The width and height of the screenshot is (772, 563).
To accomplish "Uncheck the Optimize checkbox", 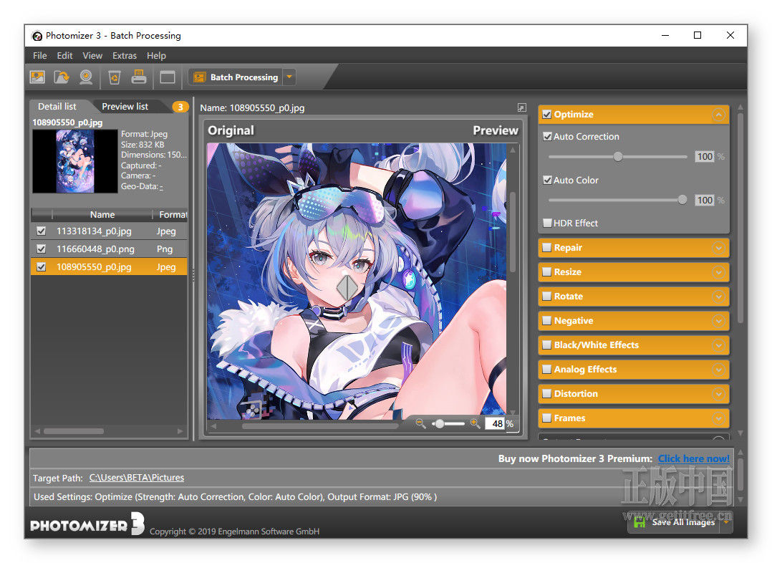I will 546,115.
